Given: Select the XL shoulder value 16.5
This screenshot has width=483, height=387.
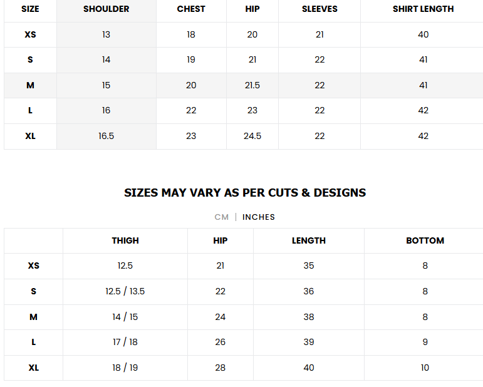Looking at the screenshot, I should pos(106,136).
